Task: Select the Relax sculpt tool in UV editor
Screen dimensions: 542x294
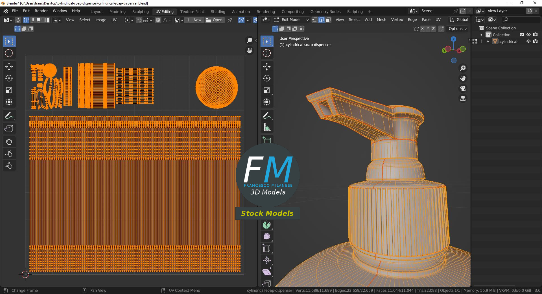Action: point(9,154)
